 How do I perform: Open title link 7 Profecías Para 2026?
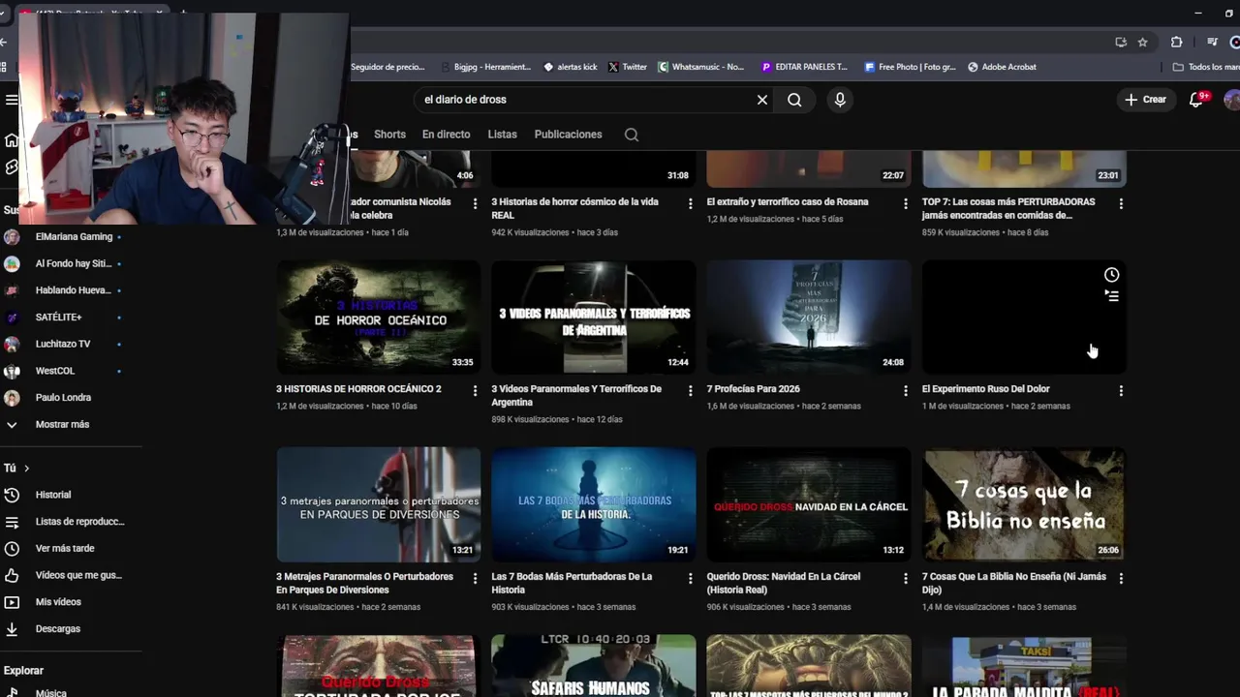point(753,389)
